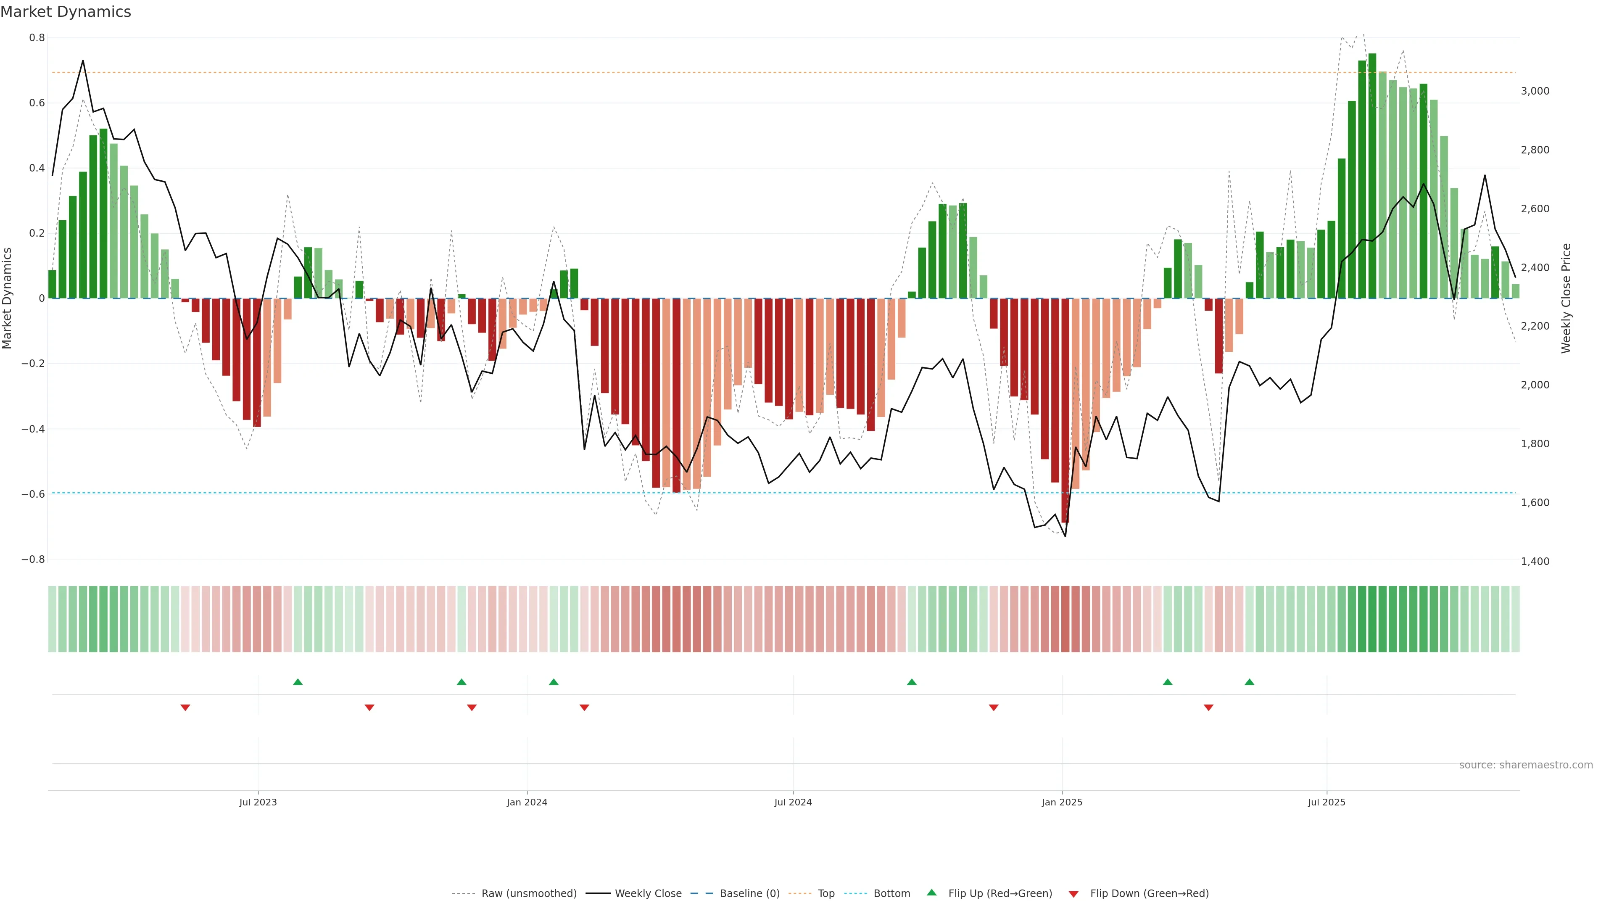The image size is (1614, 908).
Task: Click the Market Dynamics chart title
Action: pyautogui.click(x=66, y=12)
